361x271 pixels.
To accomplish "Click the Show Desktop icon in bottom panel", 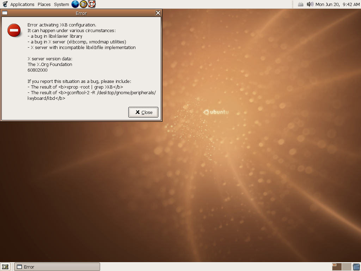I will [5, 267].
